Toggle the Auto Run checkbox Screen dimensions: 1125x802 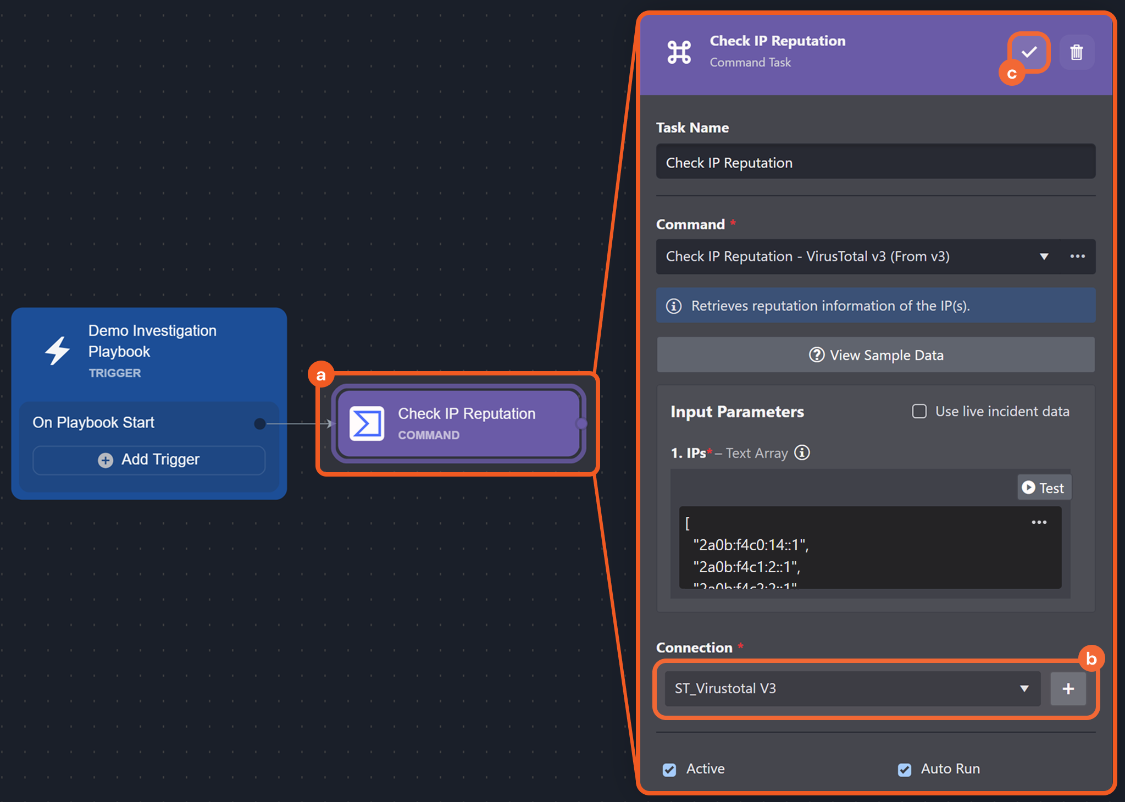[x=904, y=770]
